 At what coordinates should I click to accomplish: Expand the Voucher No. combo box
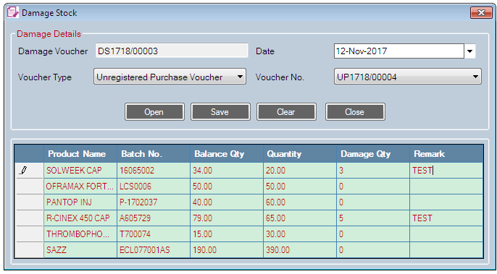pyautogui.click(x=475, y=77)
